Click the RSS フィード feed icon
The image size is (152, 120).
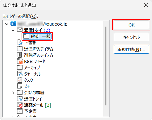click(20, 61)
